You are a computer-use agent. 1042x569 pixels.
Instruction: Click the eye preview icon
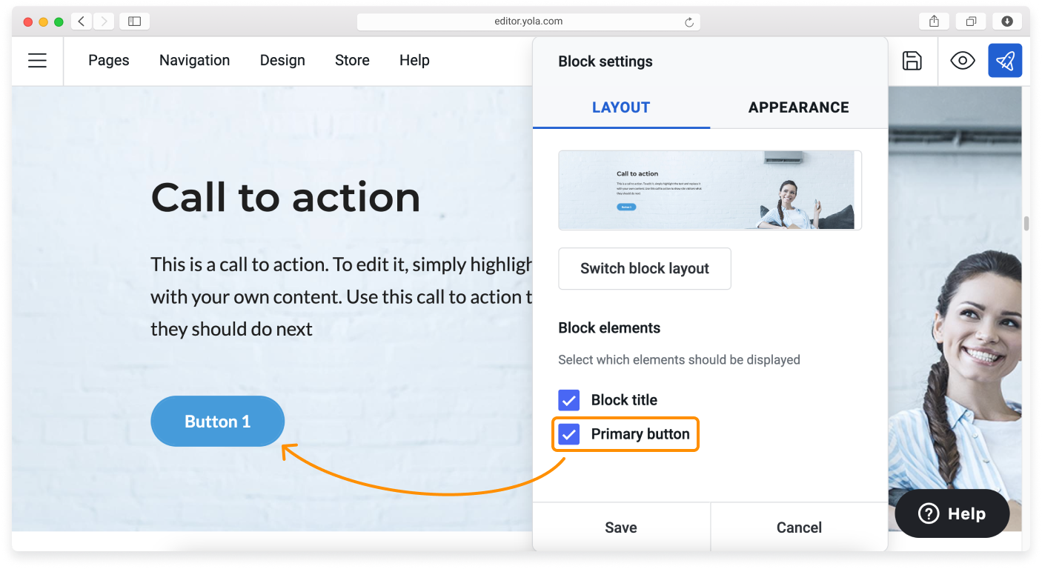point(962,61)
